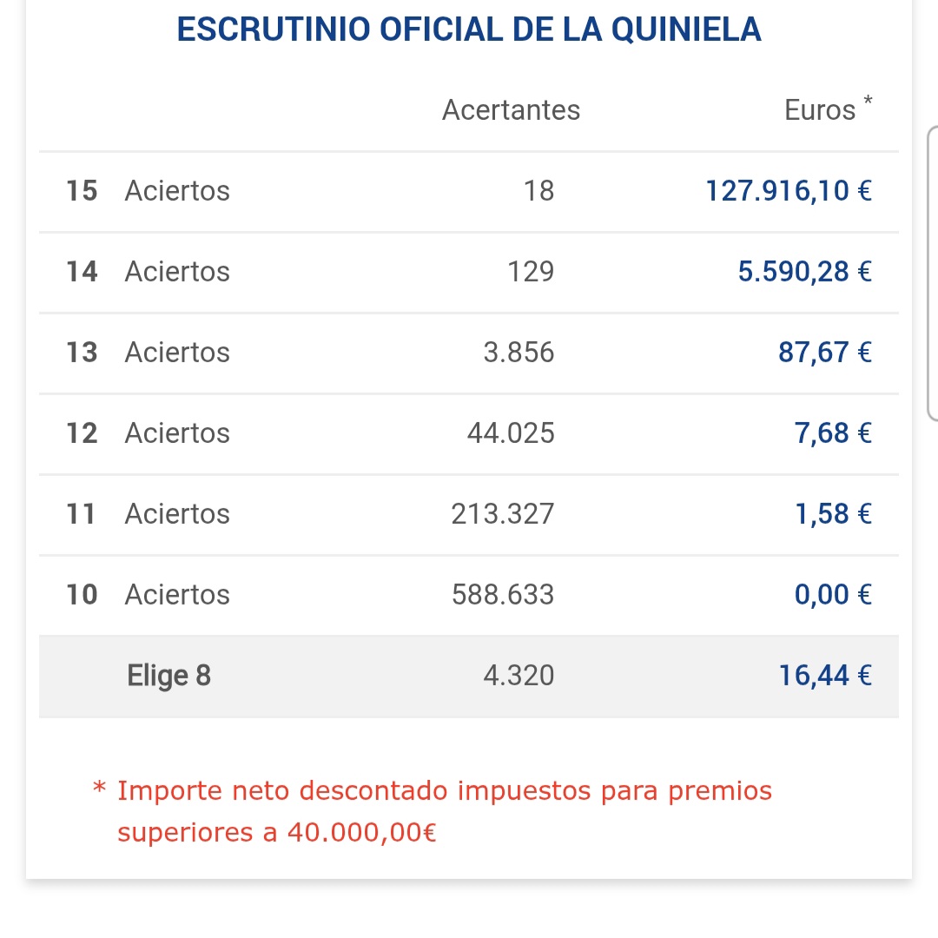This screenshot has height=938, width=938.
Task: Click the 44.025 winners count
Action: coord(511,433)
